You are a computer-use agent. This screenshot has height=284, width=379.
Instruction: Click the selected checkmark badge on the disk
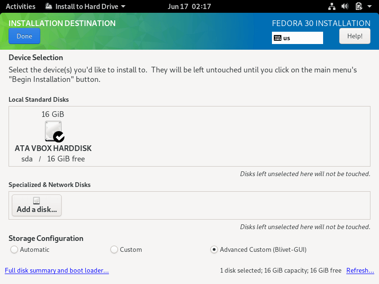[59, 137]
